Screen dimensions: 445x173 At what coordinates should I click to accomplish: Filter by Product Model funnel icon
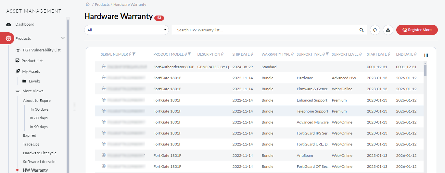pyautogui.click(x=190, y=54)
